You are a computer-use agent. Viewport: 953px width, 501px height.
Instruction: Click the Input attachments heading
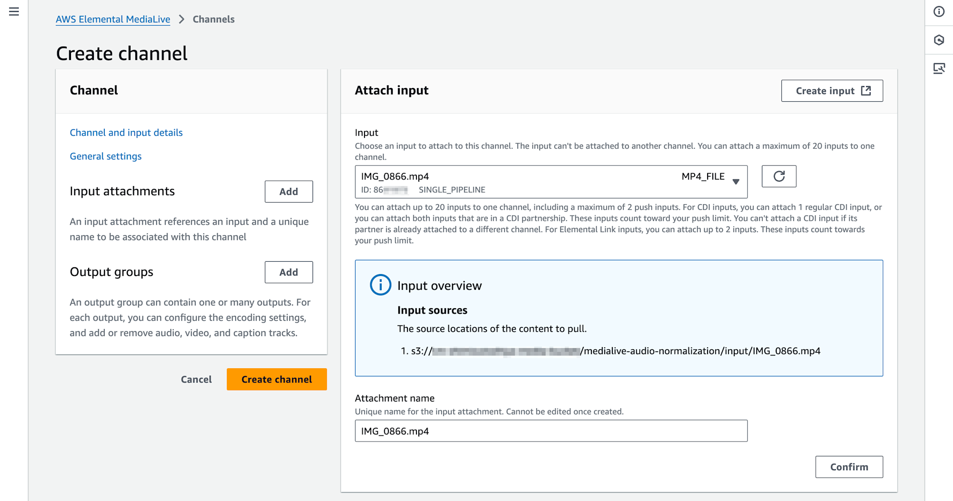122,191
